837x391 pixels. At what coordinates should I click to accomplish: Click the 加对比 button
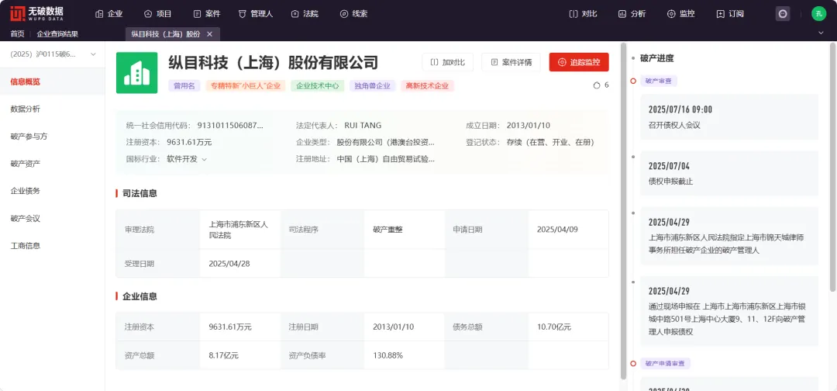447,62
